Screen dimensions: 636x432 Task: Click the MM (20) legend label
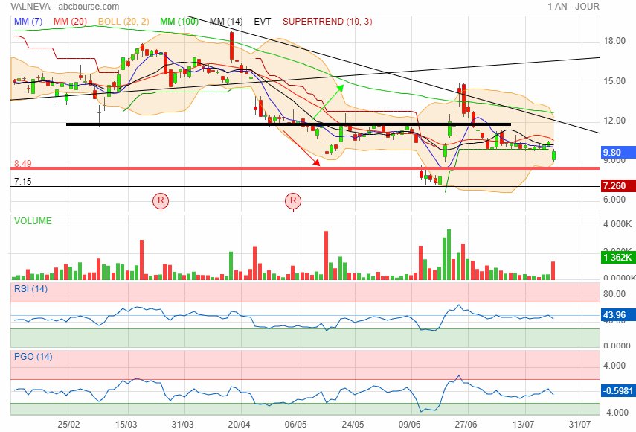coord(70,22)
